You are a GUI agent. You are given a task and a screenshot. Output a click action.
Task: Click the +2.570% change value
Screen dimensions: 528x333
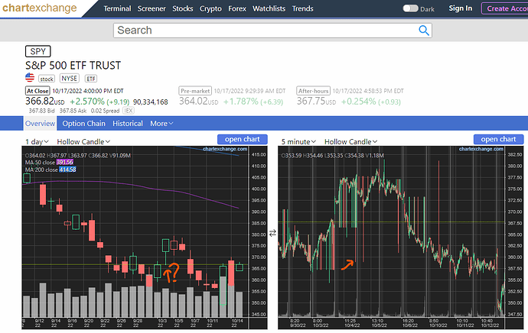pos(87,101)
